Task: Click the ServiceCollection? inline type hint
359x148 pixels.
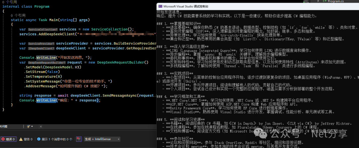Action: pyautogui.click(x=43, y=29)
